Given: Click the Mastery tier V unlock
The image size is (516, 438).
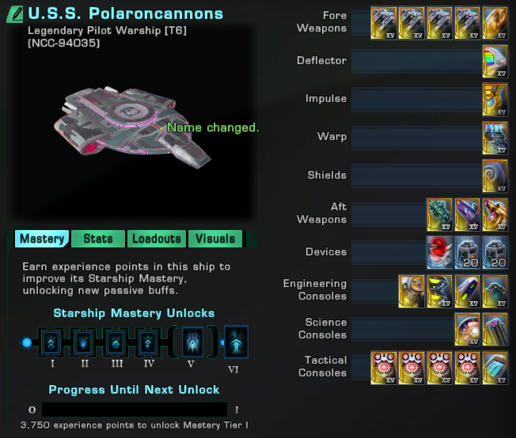Looking at the screenshot, I should (192, 342).
